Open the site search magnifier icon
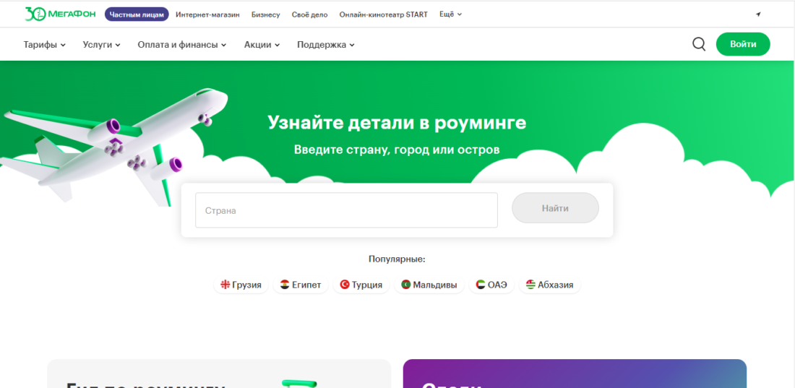The height and width of the screenshot is (388, 795). pos(699,44)
